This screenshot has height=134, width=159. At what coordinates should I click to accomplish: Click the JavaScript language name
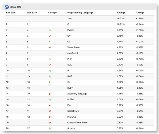73,53
